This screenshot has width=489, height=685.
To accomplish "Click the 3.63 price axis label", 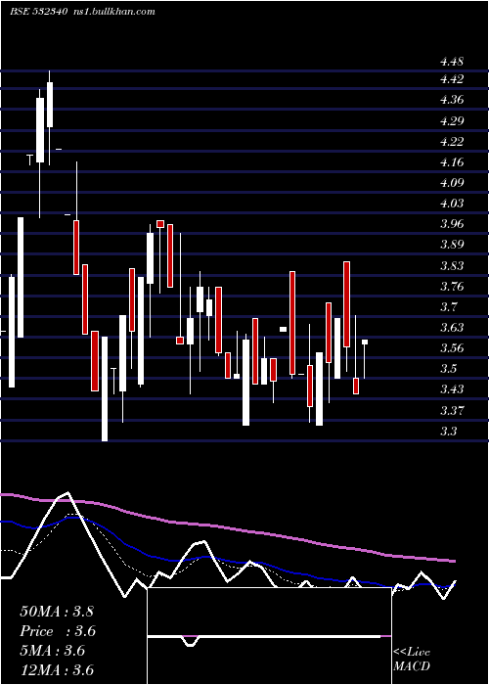I will tap(452, 327).
